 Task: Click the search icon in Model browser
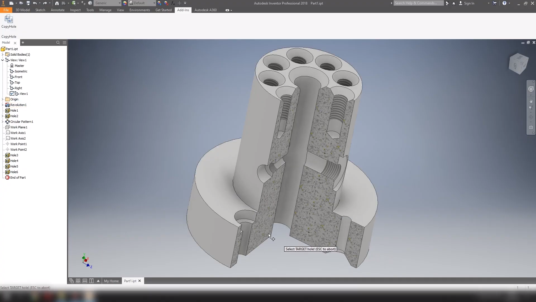pyautogui.click(x=58, y=43)
